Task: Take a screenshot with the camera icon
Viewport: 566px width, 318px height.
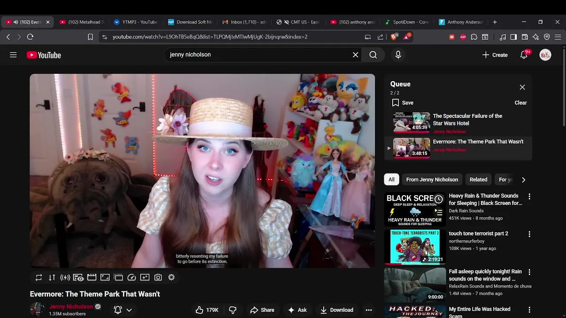Action: click(x=158, y=277)
